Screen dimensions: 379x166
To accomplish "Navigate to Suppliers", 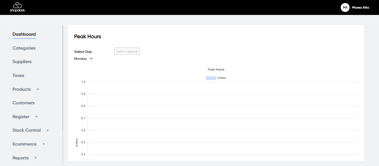I will pyautogui.click(x=22, y=62).
